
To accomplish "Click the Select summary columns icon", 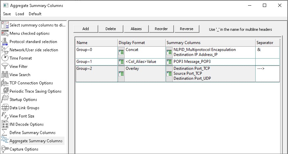I will [x=5, y=25].
